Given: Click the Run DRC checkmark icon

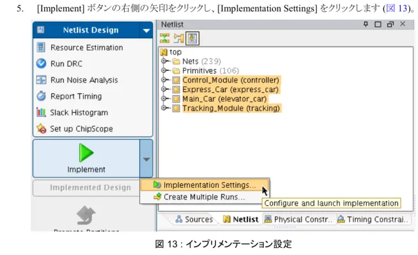Looking at the screenshot, I should point(41,63).
